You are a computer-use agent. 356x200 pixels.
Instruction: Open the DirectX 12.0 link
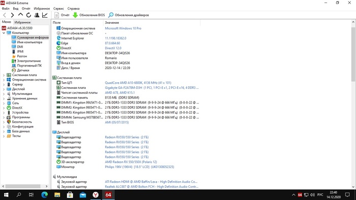(x=113, y=48)
